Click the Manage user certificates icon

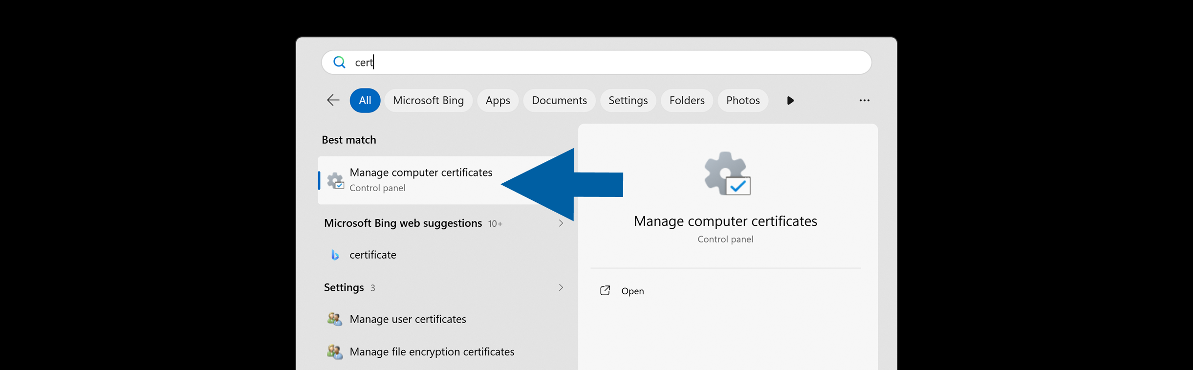pyautogui.click(x=335, y=319)
